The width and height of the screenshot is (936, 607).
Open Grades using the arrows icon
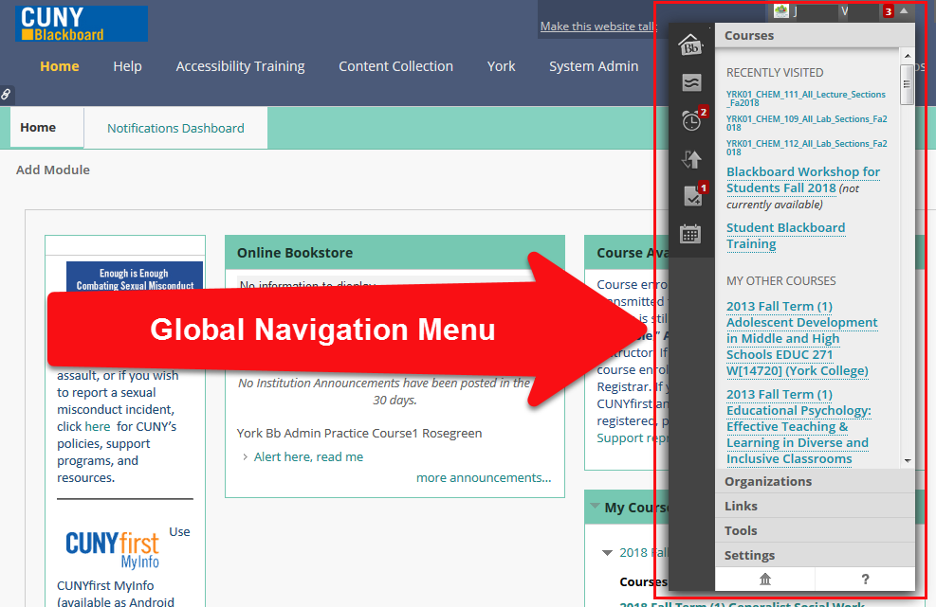(x=690, y=159)
